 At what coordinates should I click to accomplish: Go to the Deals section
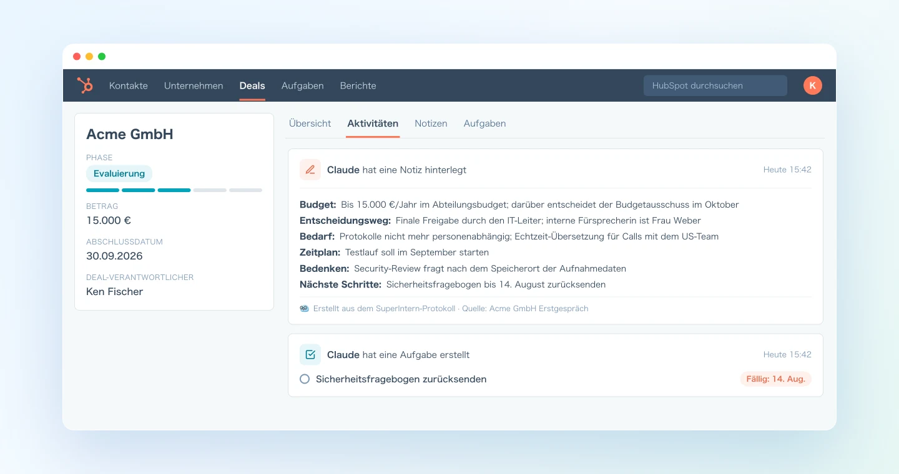[x=252, y=85]
